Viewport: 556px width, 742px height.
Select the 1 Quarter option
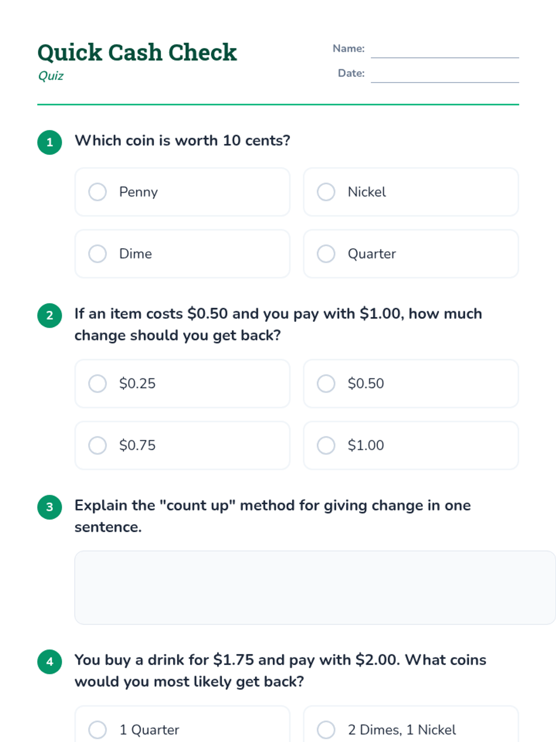coord(98,729)
